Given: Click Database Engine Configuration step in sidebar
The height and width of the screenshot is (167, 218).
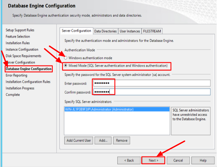Looking at the screenshot, I should click(29, 69).
